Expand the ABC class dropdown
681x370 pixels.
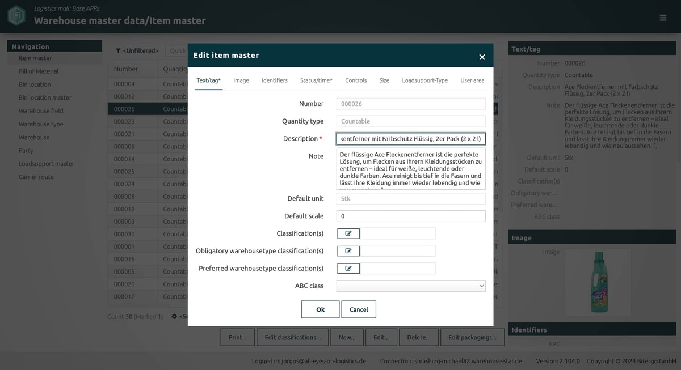click(x=411, y=286)
